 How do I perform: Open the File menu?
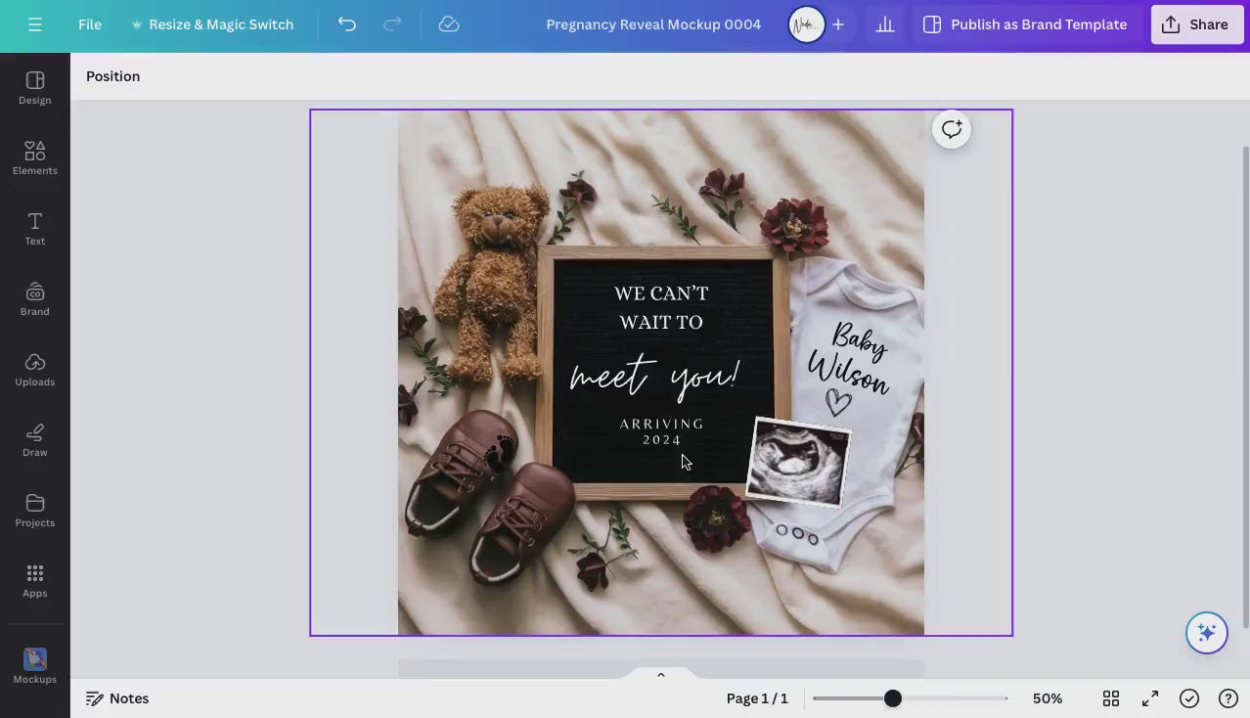pos(90,24)
